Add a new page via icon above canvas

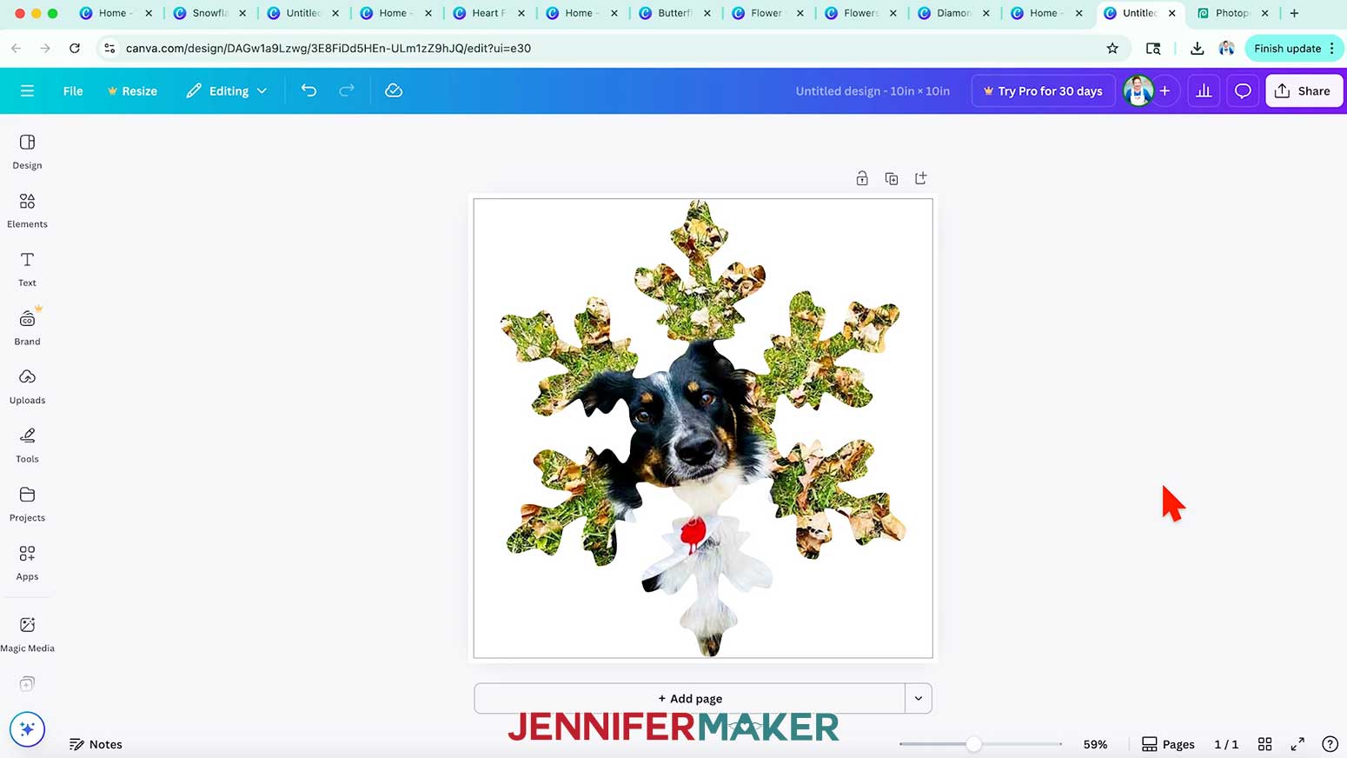click(x=921, y=178)
